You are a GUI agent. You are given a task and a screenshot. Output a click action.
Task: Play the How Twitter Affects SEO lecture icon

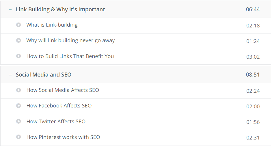click(18, 121)
